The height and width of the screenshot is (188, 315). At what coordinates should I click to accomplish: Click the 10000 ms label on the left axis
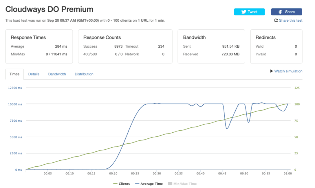[15, 104]
